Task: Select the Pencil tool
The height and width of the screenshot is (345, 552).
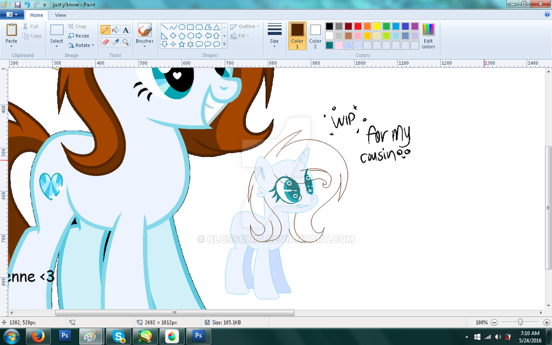Action: point(105,30)
